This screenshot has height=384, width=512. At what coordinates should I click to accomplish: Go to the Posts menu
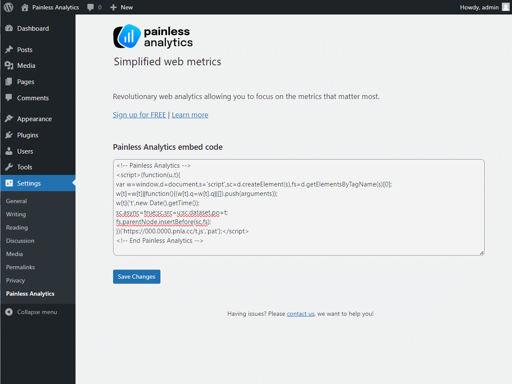[25, 50]
